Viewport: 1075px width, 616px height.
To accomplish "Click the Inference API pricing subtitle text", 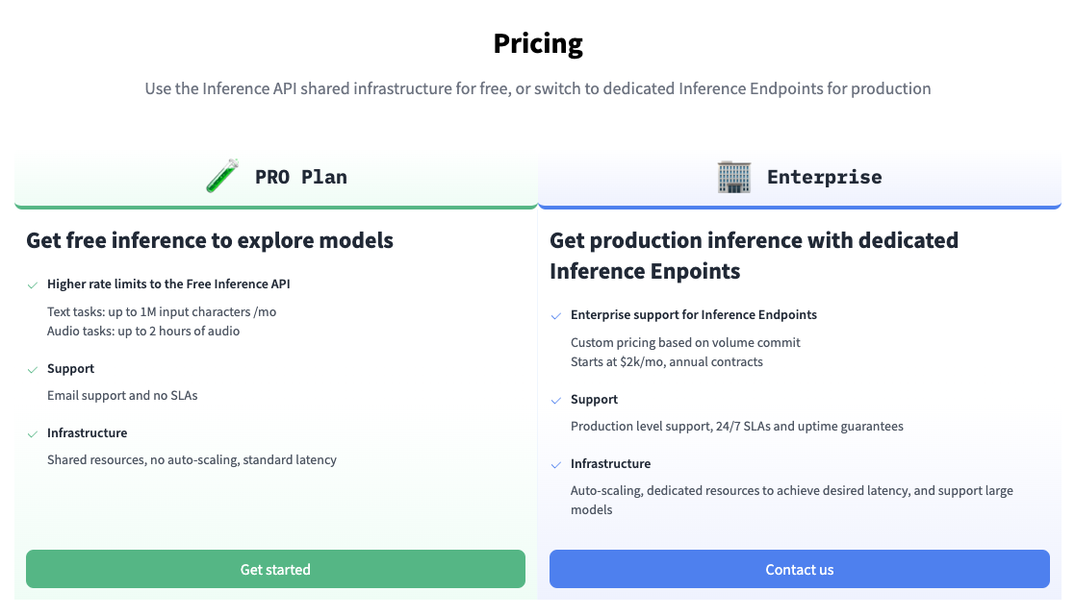I will click(538, 88).
